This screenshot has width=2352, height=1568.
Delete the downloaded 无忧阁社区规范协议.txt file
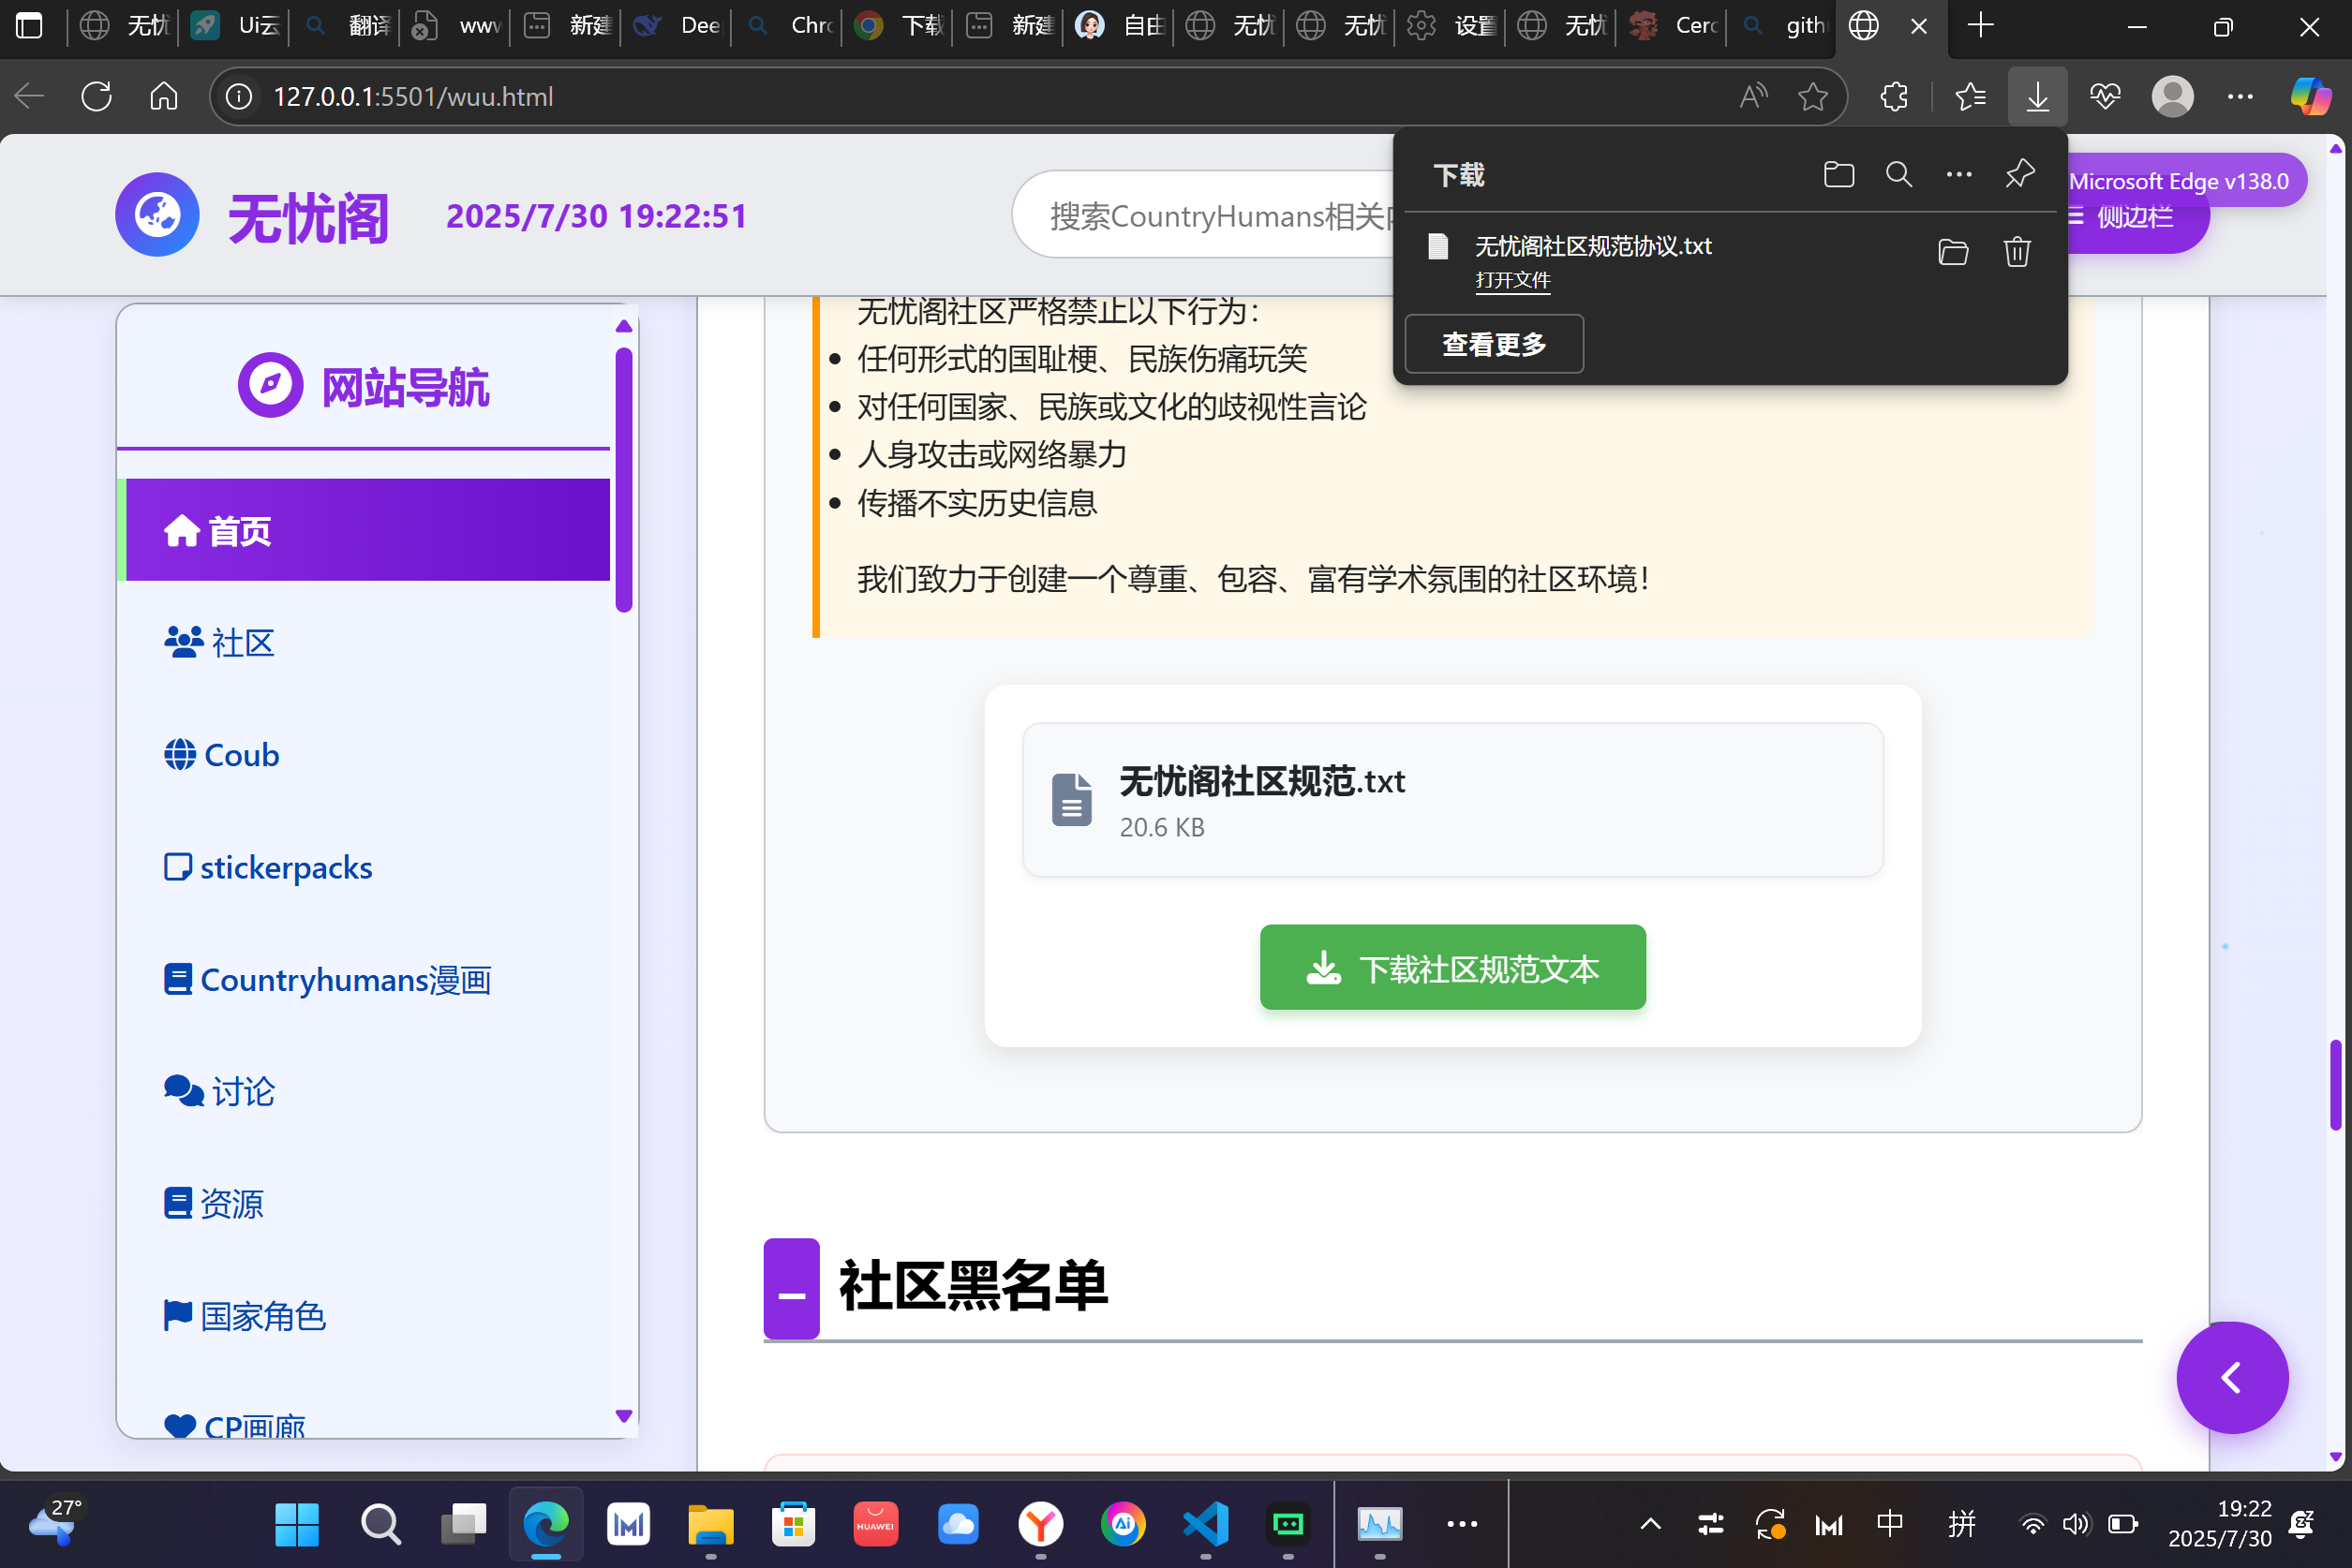pos(2017,252)
